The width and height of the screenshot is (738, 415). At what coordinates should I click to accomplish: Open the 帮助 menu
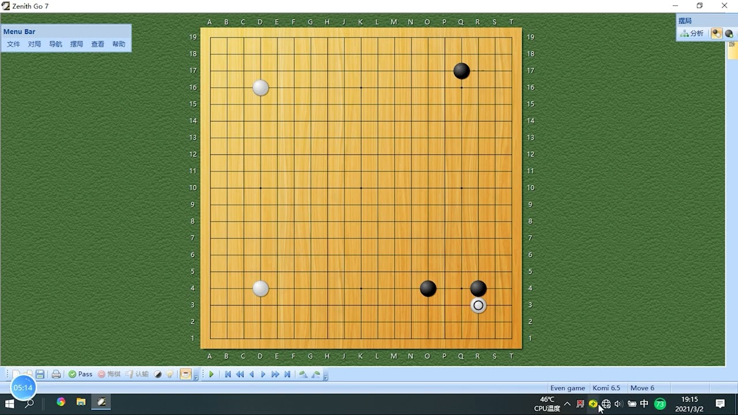click(119, 44)
